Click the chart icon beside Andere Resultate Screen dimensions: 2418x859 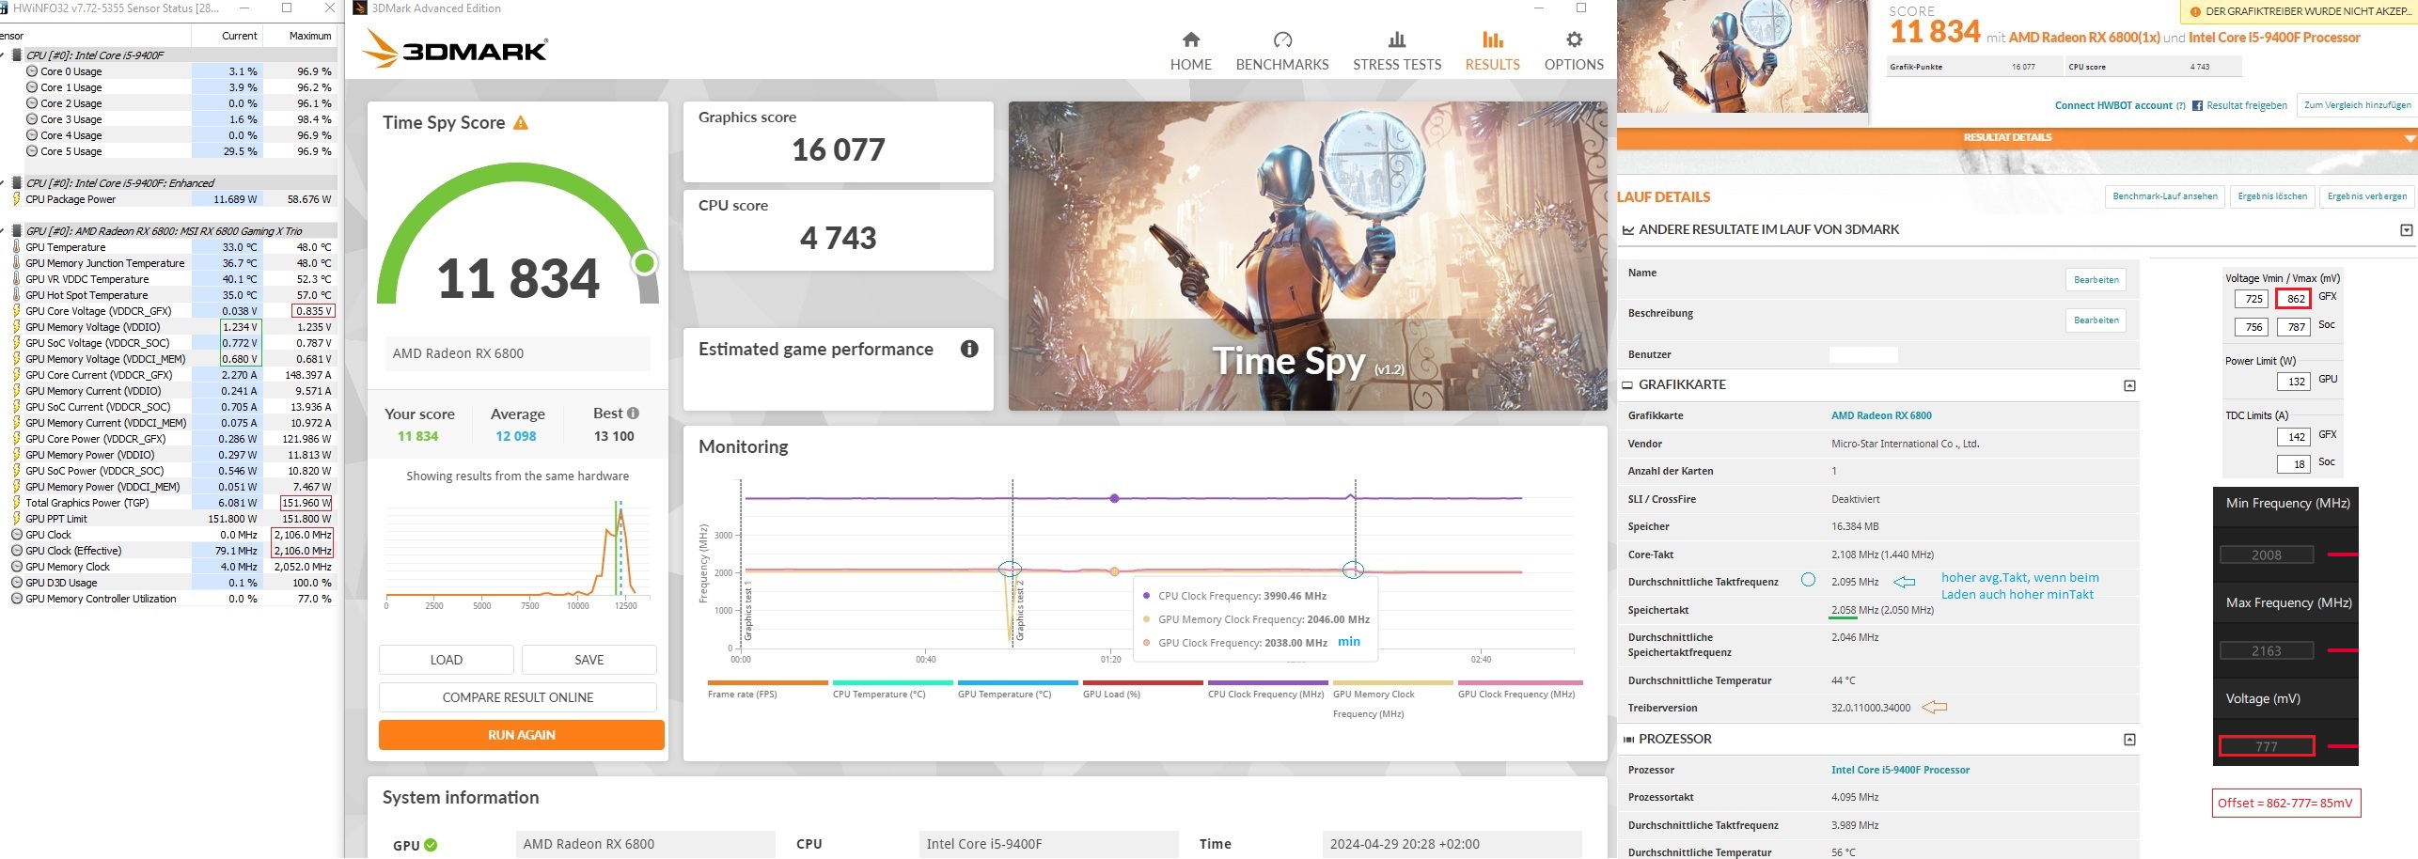click(x=1628, y=230)
